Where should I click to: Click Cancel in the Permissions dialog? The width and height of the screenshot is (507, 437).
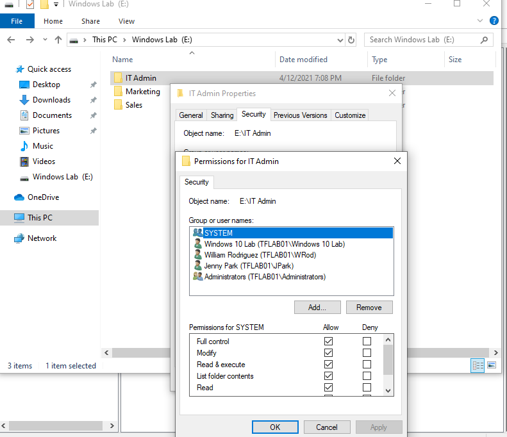coord(327,427)
